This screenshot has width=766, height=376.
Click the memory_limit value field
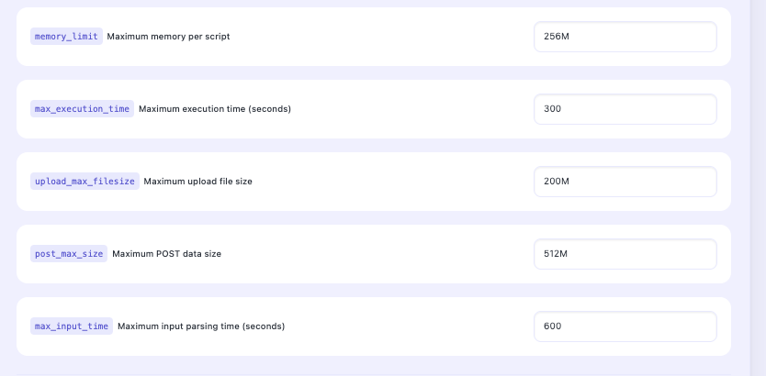[625, 37]
